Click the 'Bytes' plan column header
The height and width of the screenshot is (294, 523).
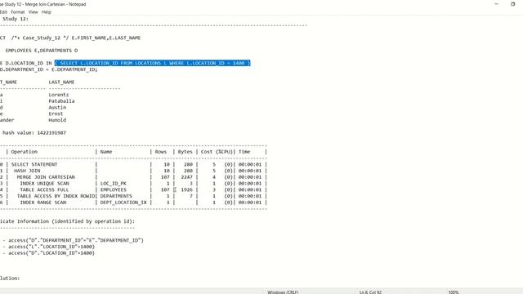tap(186, 152)
